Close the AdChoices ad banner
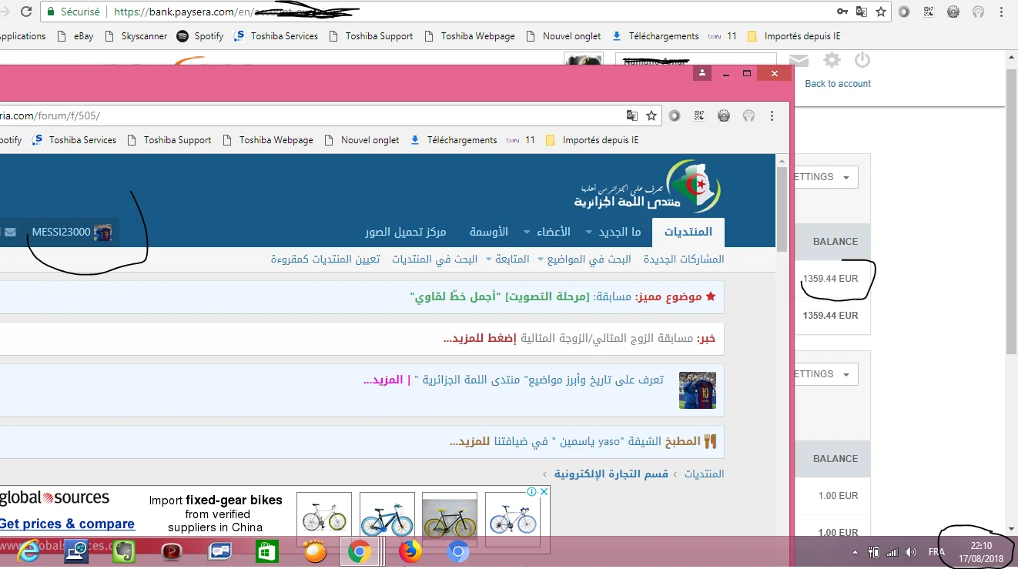 tap(544, 491)
